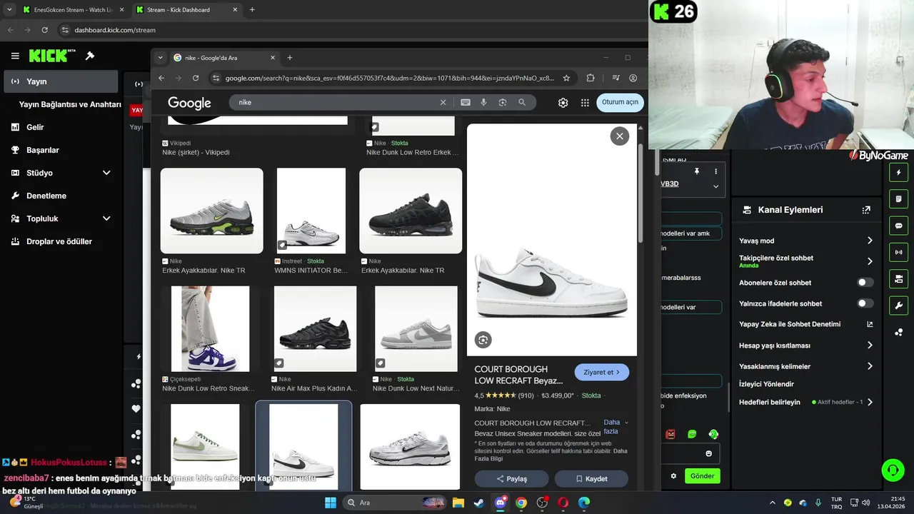Open chat settings gear beside Gönder
Screen dimensions: 914x514
coord(673,475)
